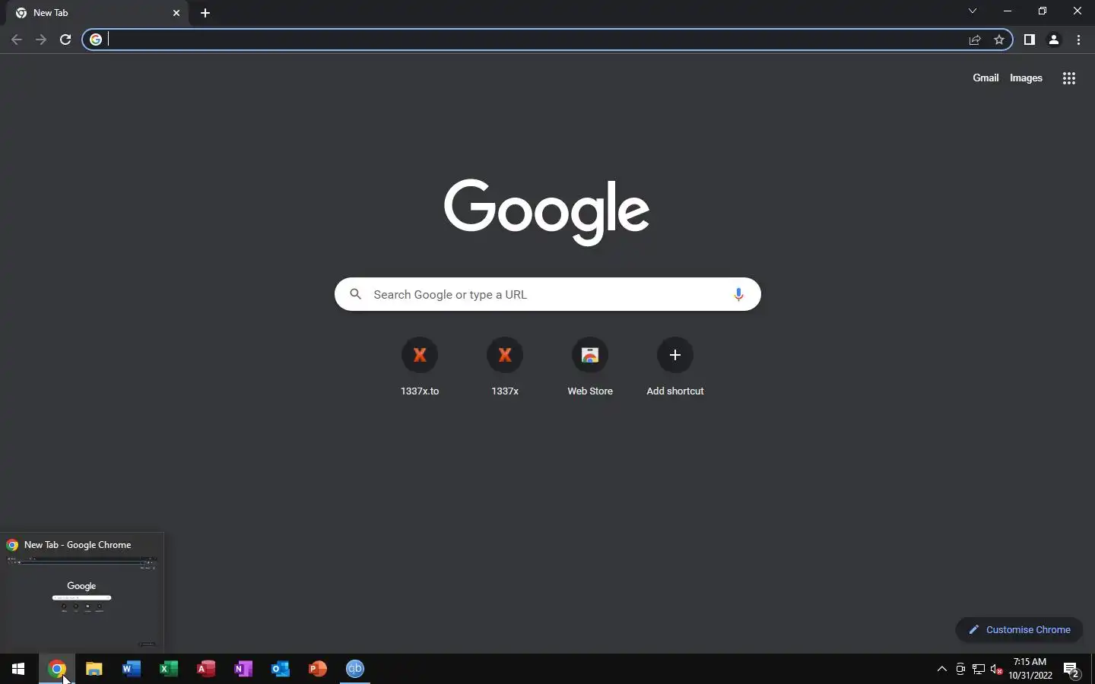Click the Google search box
This screenshot has height=684, width=1095.
click(x=547, y=294)
